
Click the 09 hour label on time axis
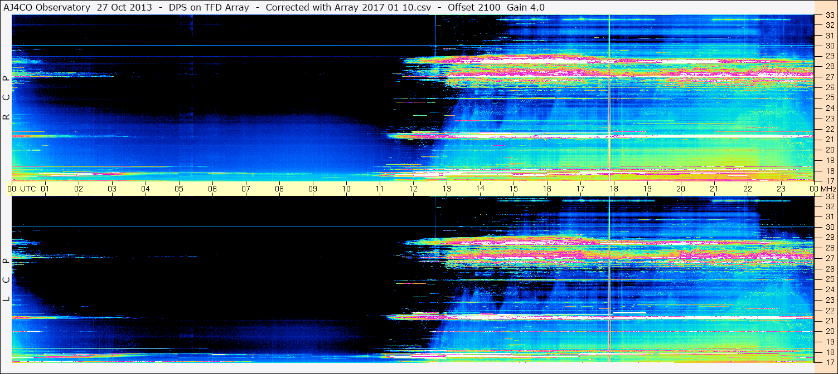click(x=313, y=189)
